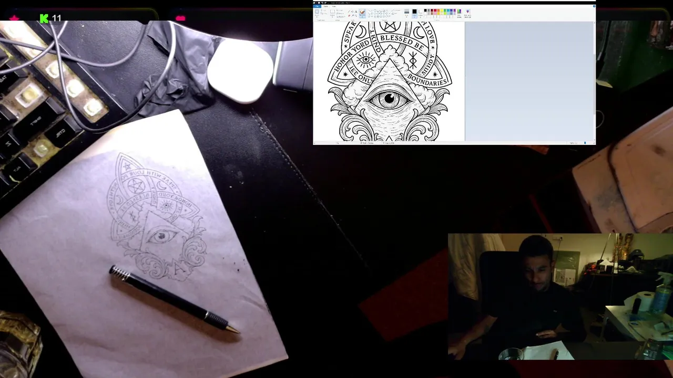Click the Paste clipboard icon

tap(317, 12)
